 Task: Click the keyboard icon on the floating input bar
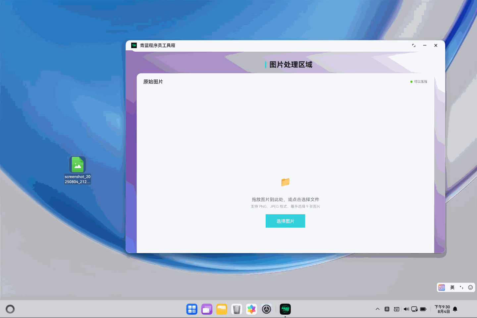[442, 287]
